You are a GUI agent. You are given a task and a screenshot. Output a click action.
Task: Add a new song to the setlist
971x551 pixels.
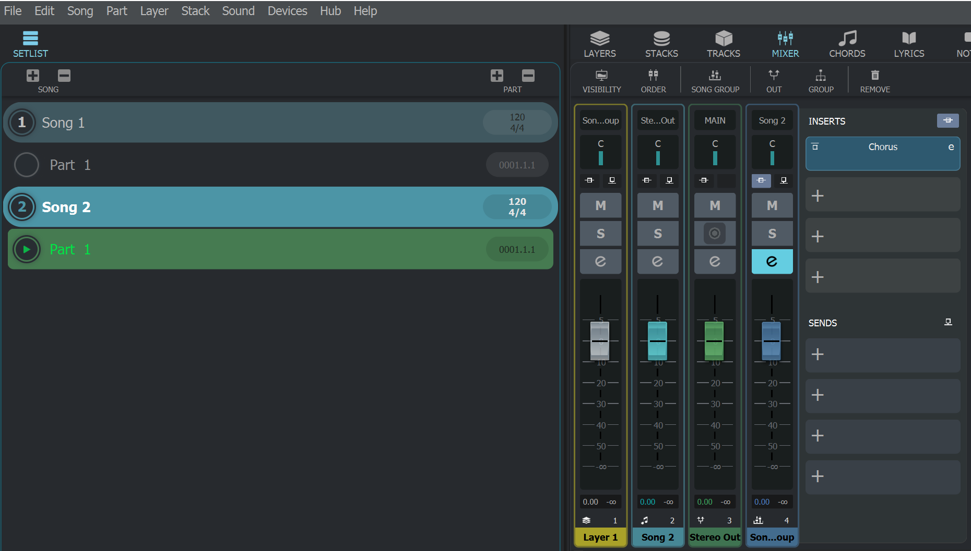point(32,75)
